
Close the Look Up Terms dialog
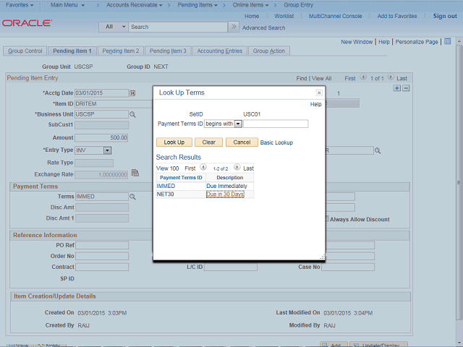coord(319,93)
